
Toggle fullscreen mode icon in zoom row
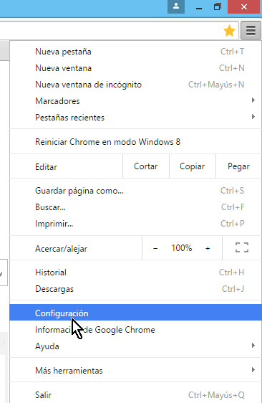[x=242, y=247]
